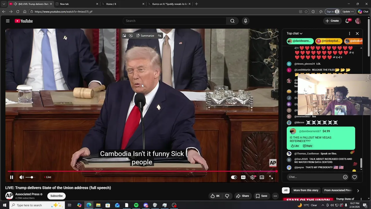
Task: Open the YouTube guide hamburger menu
Action: coord(8,21)
